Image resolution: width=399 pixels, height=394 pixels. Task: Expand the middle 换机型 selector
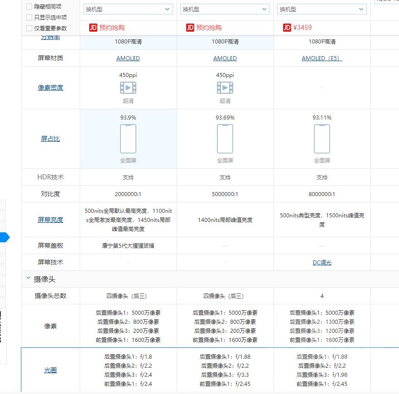click(x=224, y=9)
